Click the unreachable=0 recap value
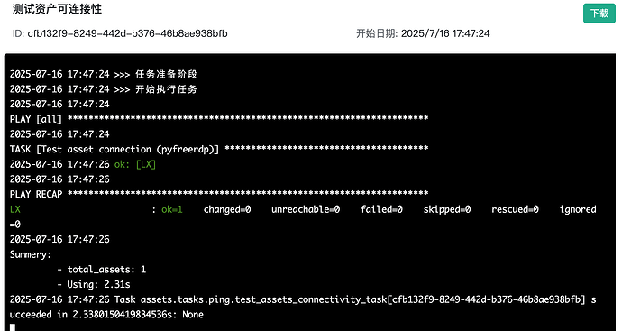This screenshot has height=331, width=622. coord(306,209)
